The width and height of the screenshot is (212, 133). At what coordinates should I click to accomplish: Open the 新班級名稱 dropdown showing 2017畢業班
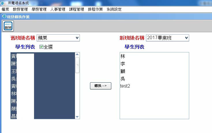click(167, 38)
